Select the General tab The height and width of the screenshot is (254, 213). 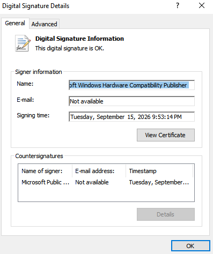coord(15,23)
